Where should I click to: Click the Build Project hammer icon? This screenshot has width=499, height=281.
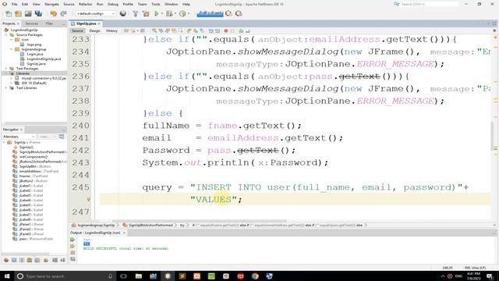point(136,14)
